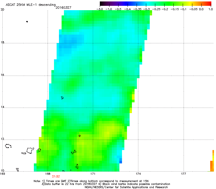Click colorbar label -0.3
This screenshot has height=189, width=216.
[146, 9]
